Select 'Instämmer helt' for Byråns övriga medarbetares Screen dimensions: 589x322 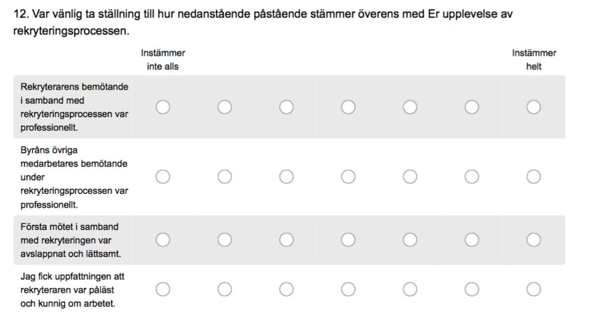click(533, 177)
